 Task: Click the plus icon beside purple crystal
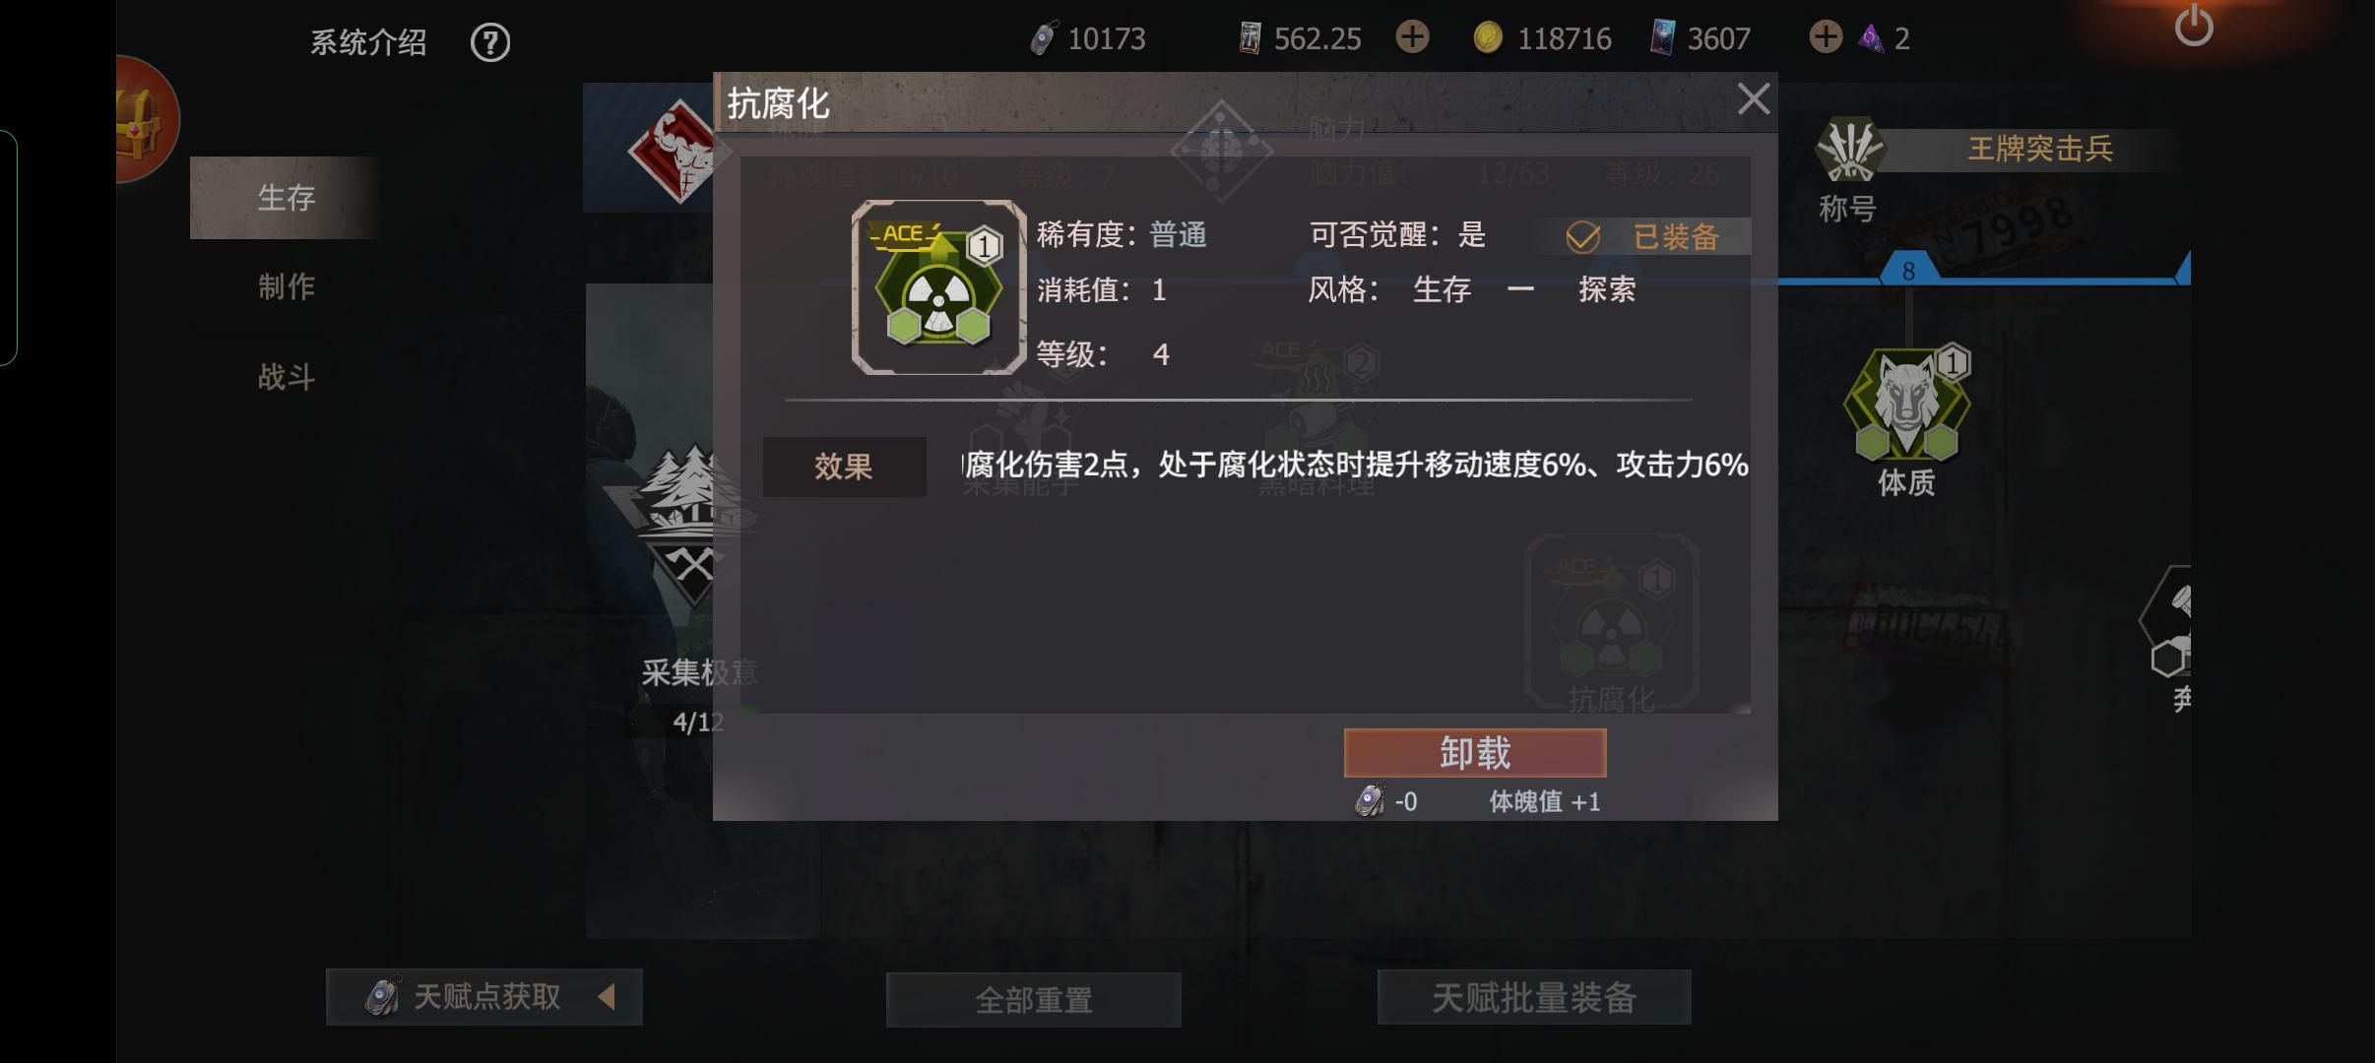1826,37
